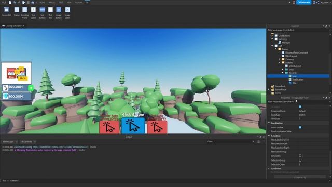
Task: Insert an Image Label element
Action: [67, 12]
